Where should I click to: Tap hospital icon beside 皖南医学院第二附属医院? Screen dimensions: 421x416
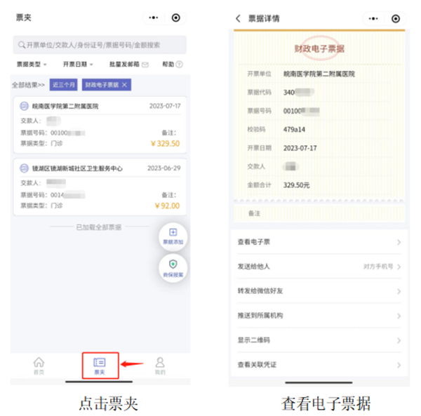[x=24, y=106]
